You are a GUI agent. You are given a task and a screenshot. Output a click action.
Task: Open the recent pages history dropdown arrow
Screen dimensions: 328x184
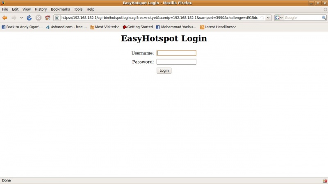pos(21,18)
